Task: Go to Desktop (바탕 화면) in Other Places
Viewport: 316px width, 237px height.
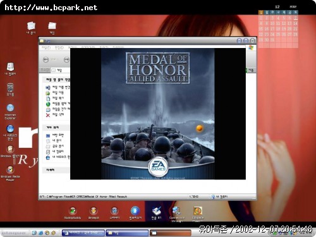Action: point(54,135)
